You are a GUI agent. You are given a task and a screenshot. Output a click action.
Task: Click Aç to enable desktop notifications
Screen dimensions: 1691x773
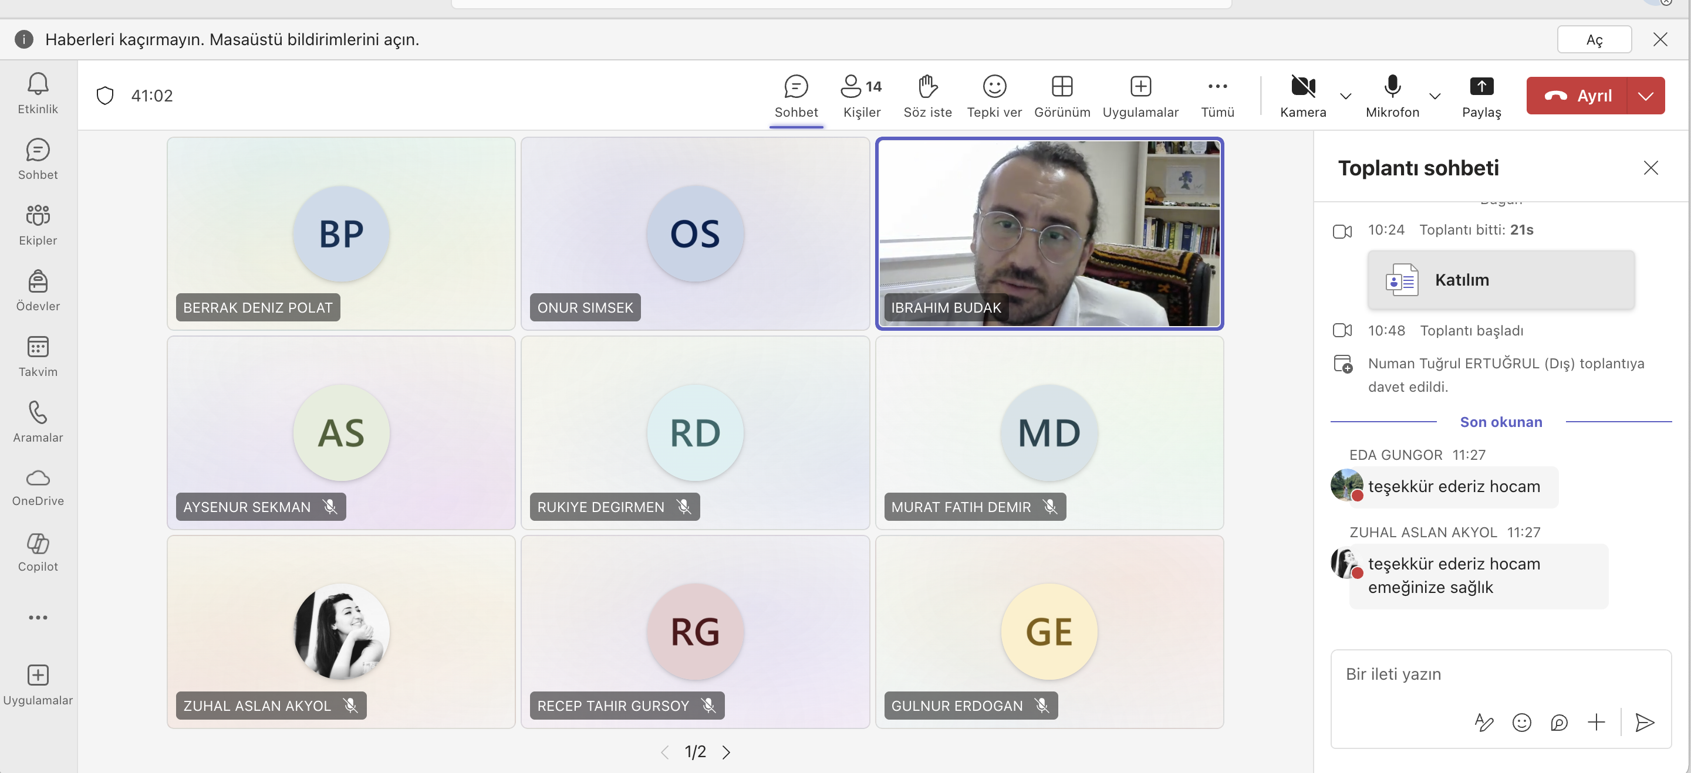point(1594,39)
